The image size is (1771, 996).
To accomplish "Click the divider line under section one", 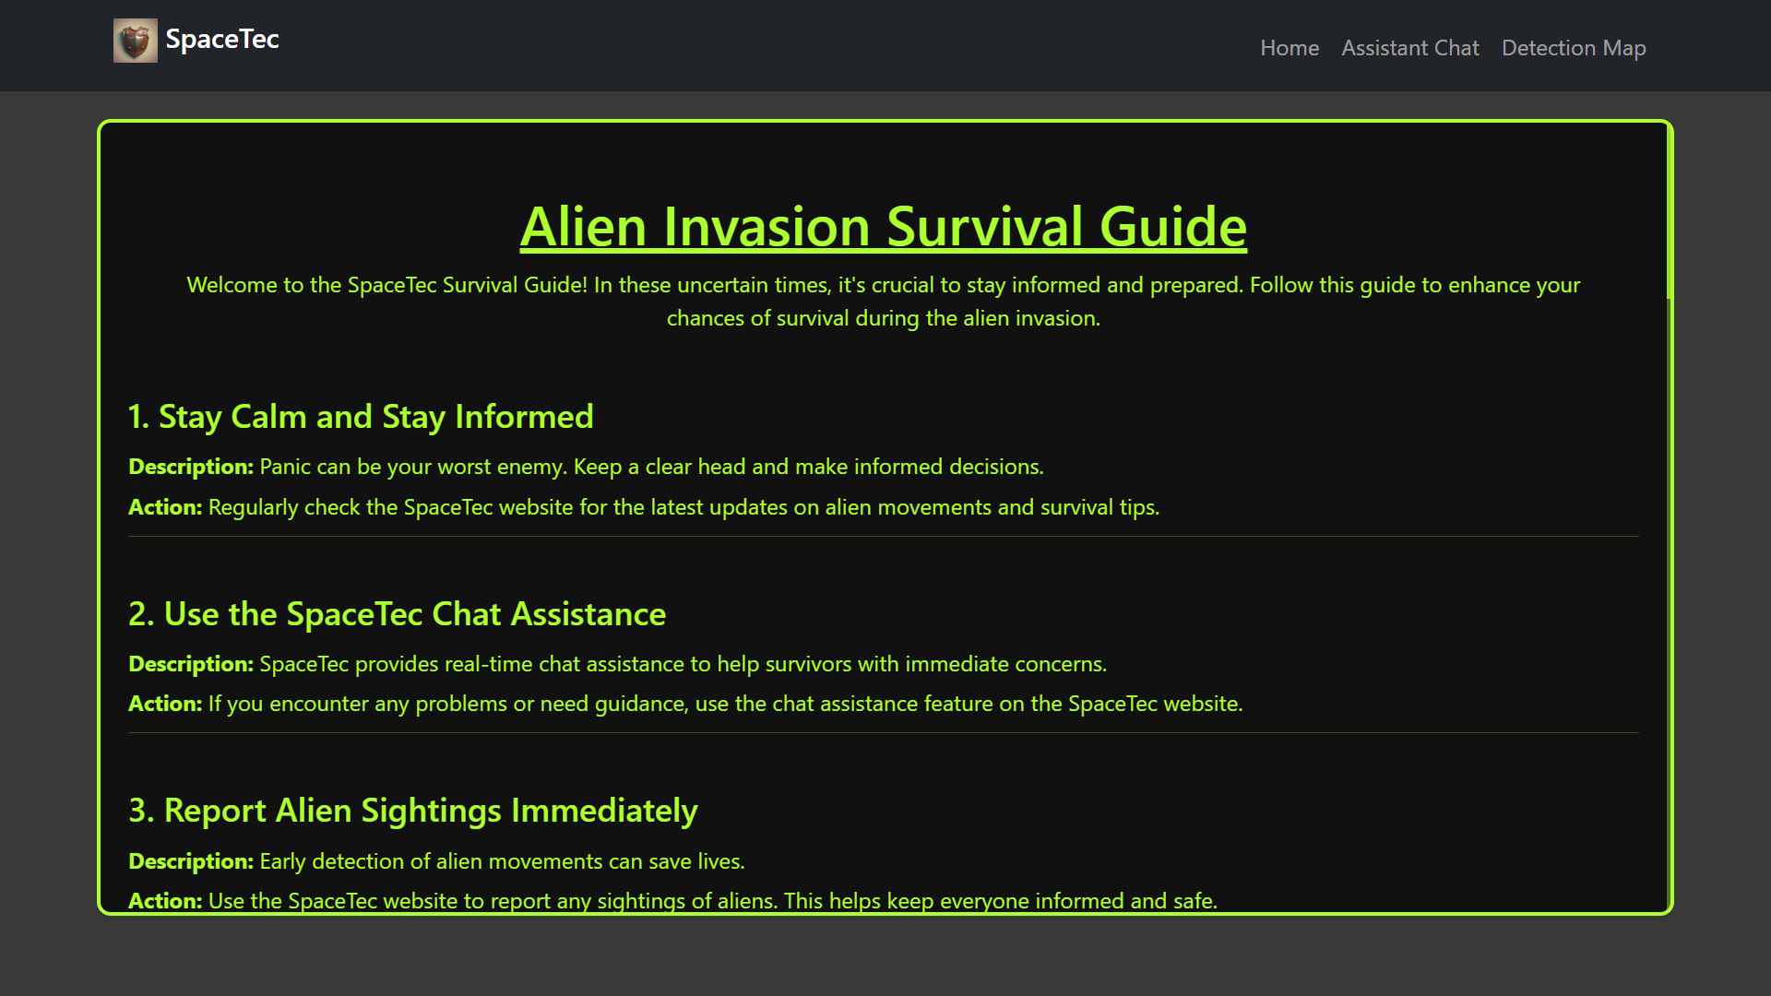I will click(x=883, y=536).
